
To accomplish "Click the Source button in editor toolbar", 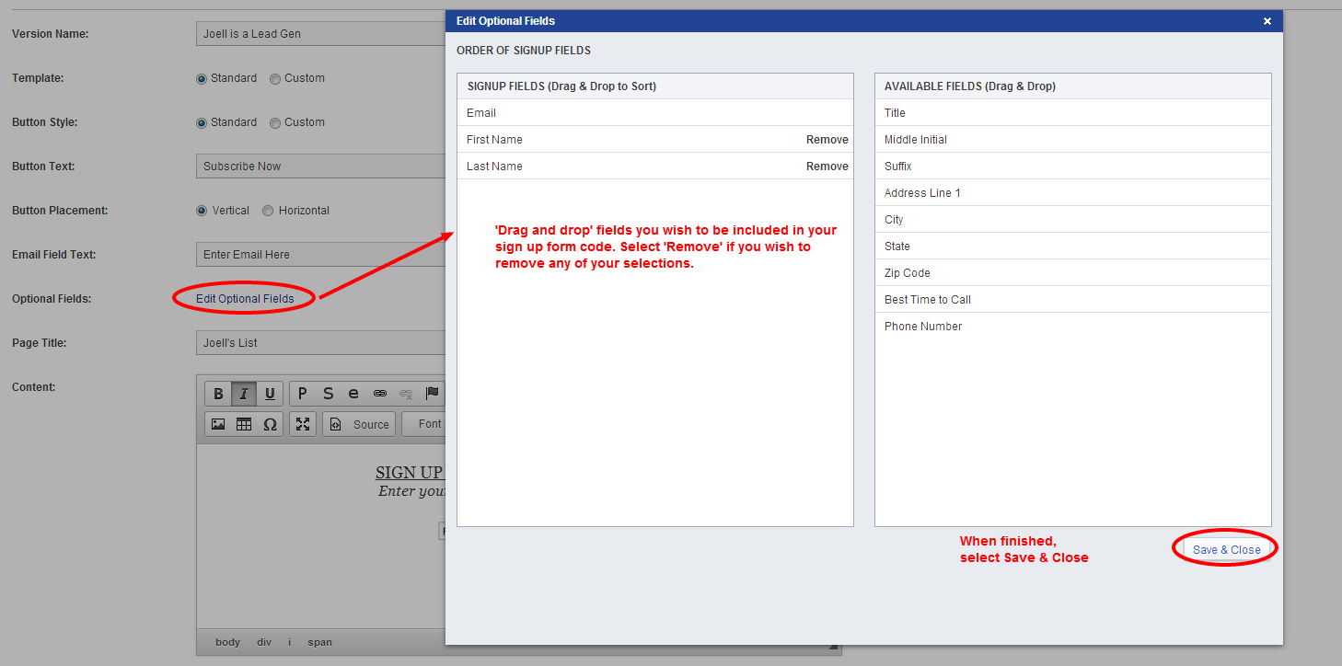I will point(359,424).
